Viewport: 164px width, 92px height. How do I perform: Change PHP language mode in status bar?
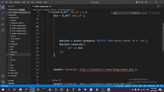(x=145, y=86)
